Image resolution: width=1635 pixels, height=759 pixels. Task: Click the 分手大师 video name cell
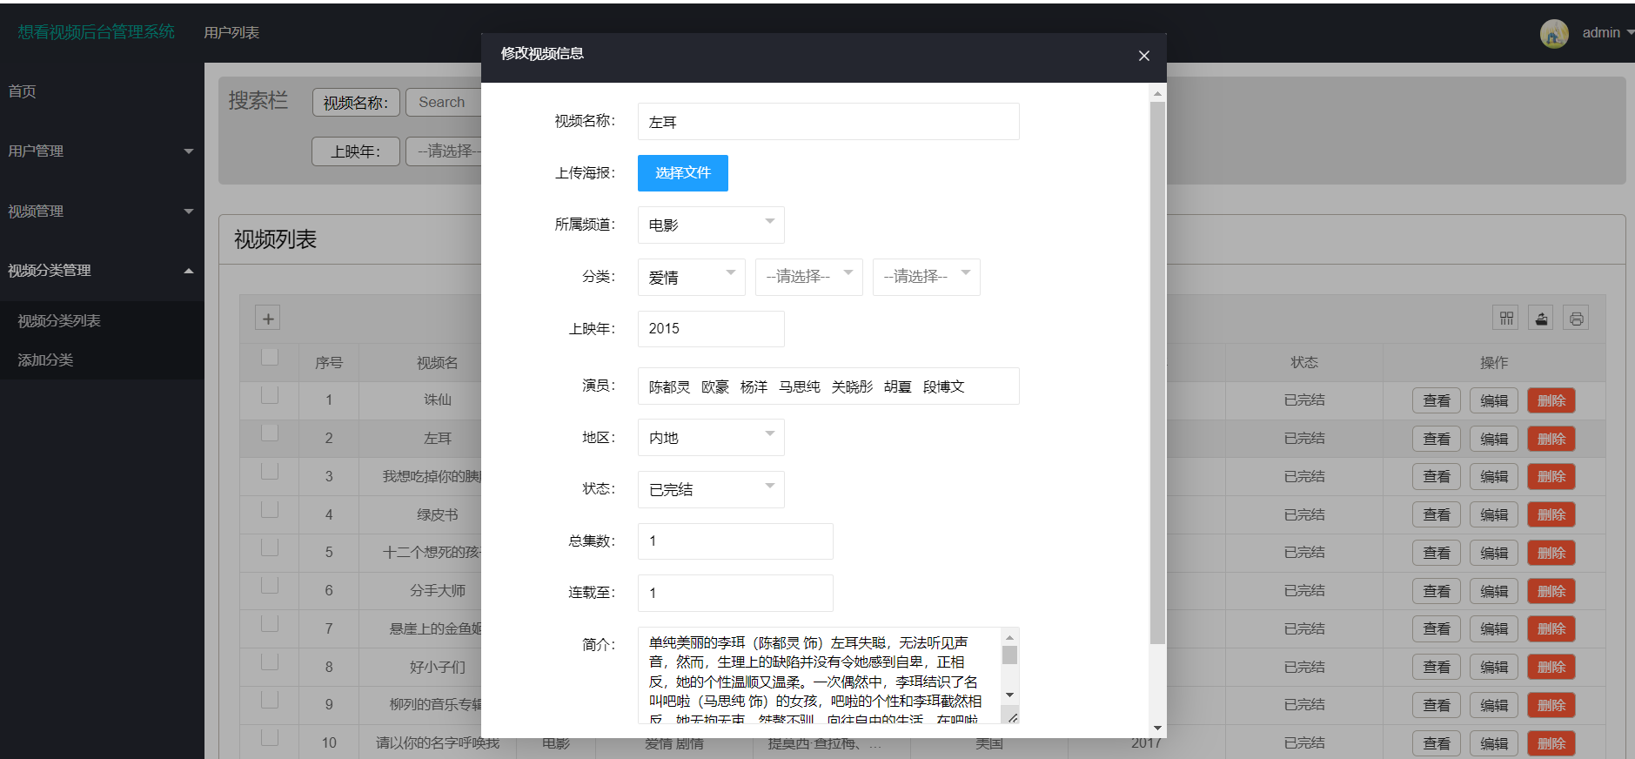tap(437, 590)
